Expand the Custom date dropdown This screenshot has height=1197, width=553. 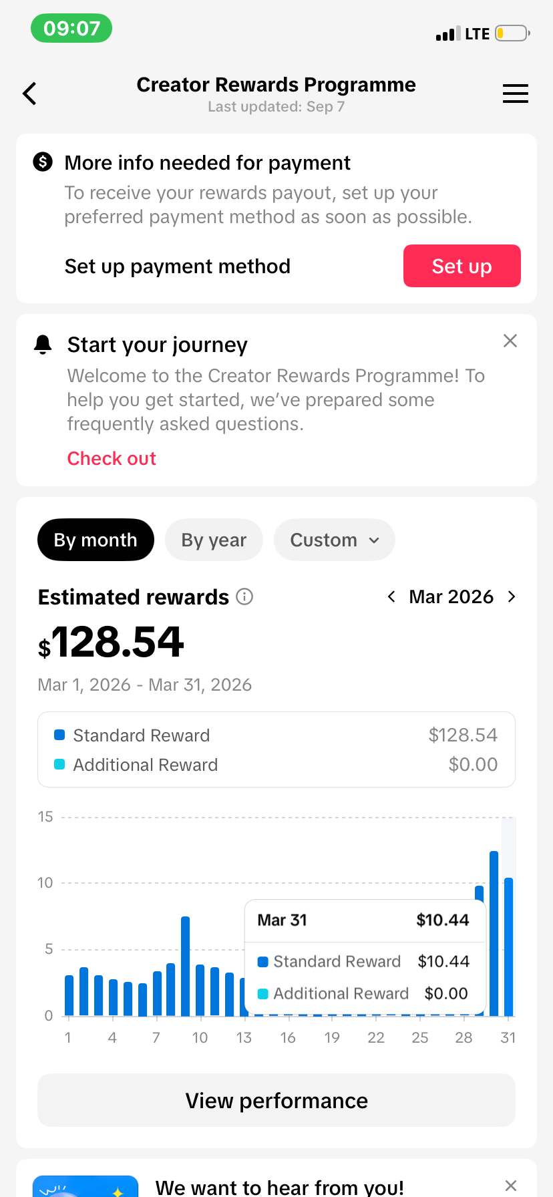tap(335, 540)
